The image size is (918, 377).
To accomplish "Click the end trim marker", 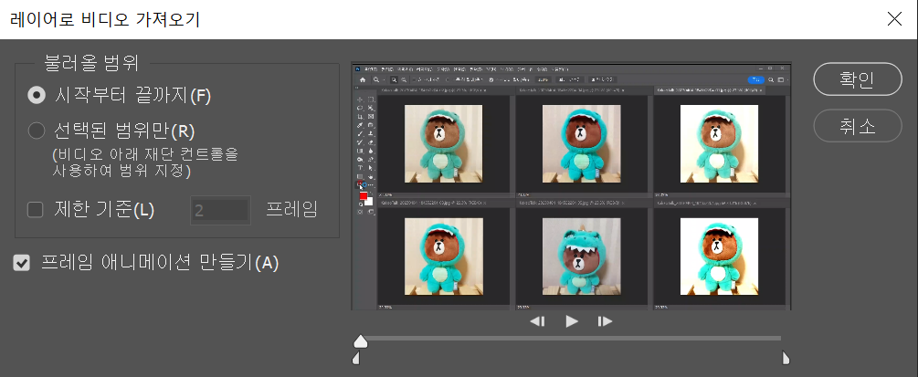I will coord(786,358).
